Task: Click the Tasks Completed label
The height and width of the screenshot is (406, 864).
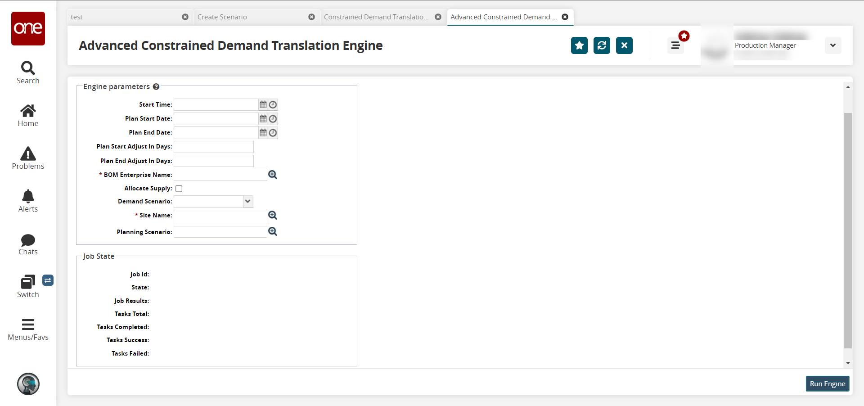Action: 123,327
